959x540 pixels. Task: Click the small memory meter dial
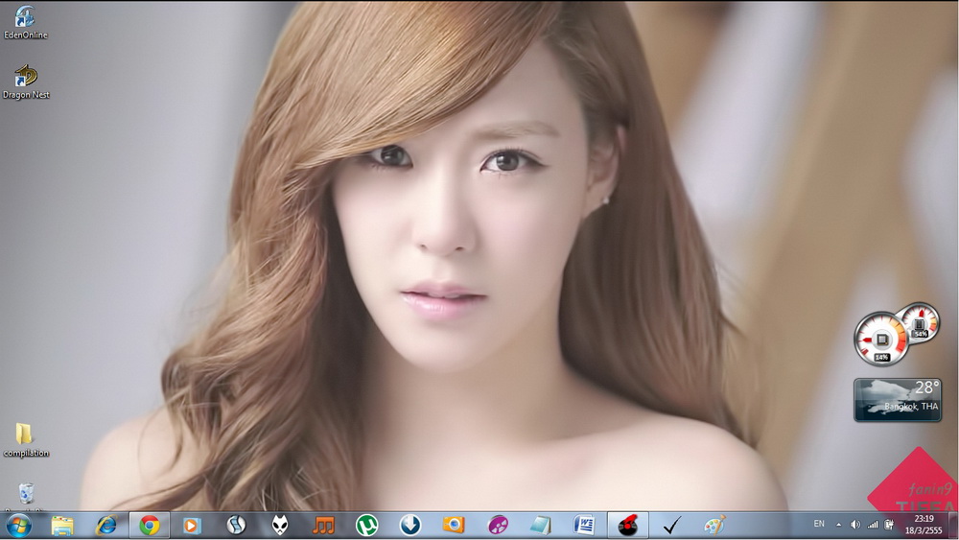coord(920,321)
